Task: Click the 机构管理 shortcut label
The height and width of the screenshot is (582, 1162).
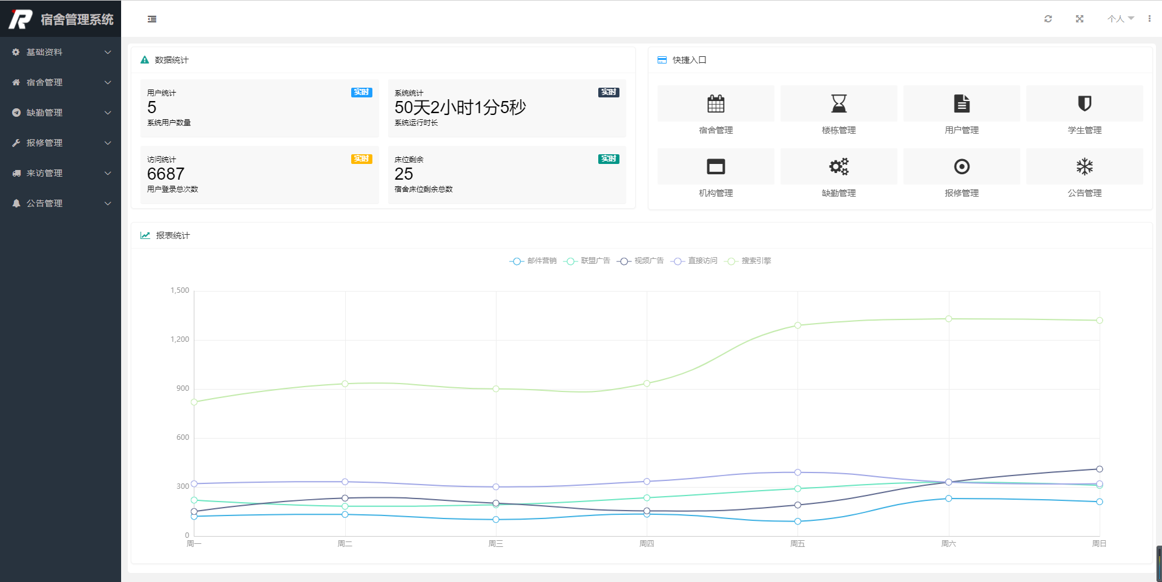Action: click(716, 193)
